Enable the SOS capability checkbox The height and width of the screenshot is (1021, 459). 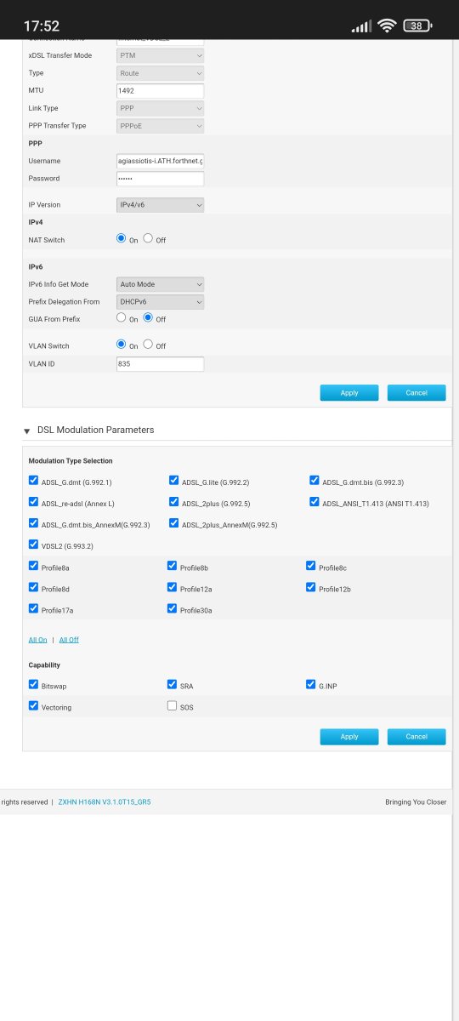[173, 706]
